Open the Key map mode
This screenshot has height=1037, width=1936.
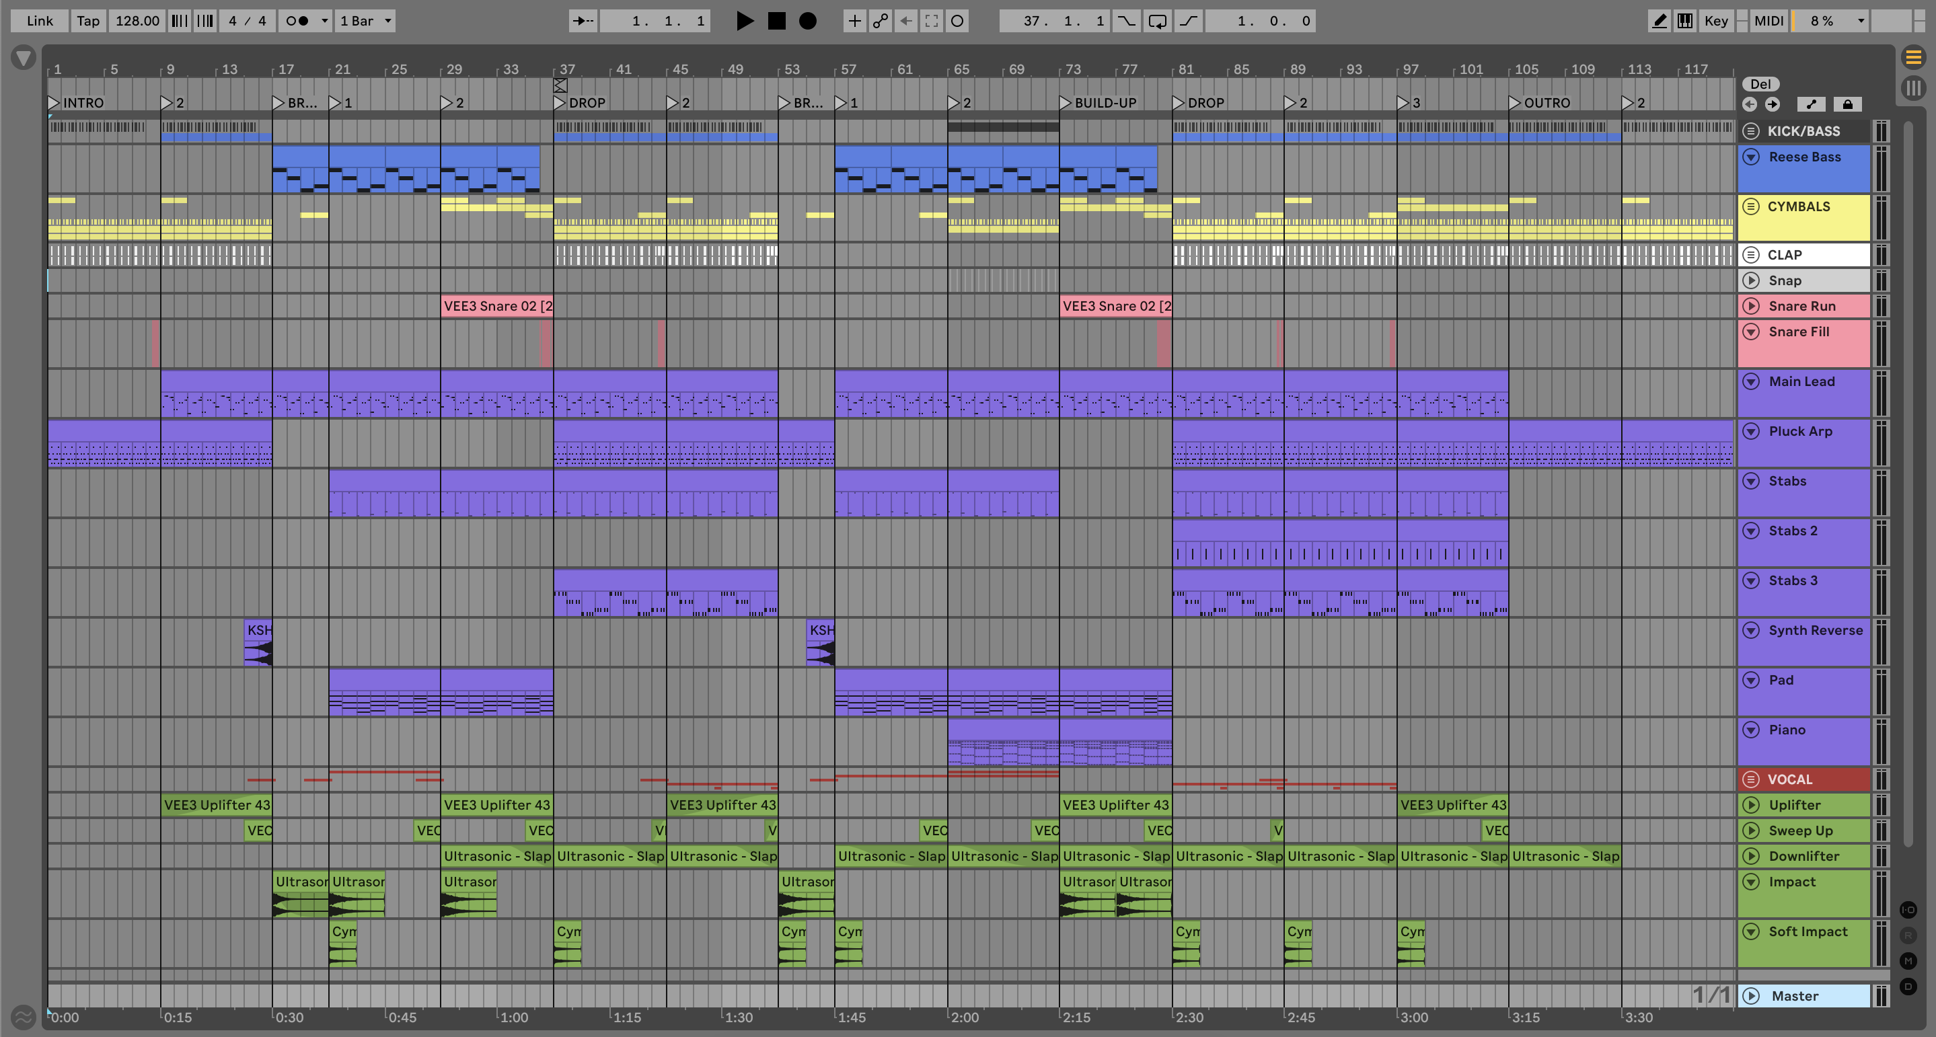click(x=1716, y=21)
